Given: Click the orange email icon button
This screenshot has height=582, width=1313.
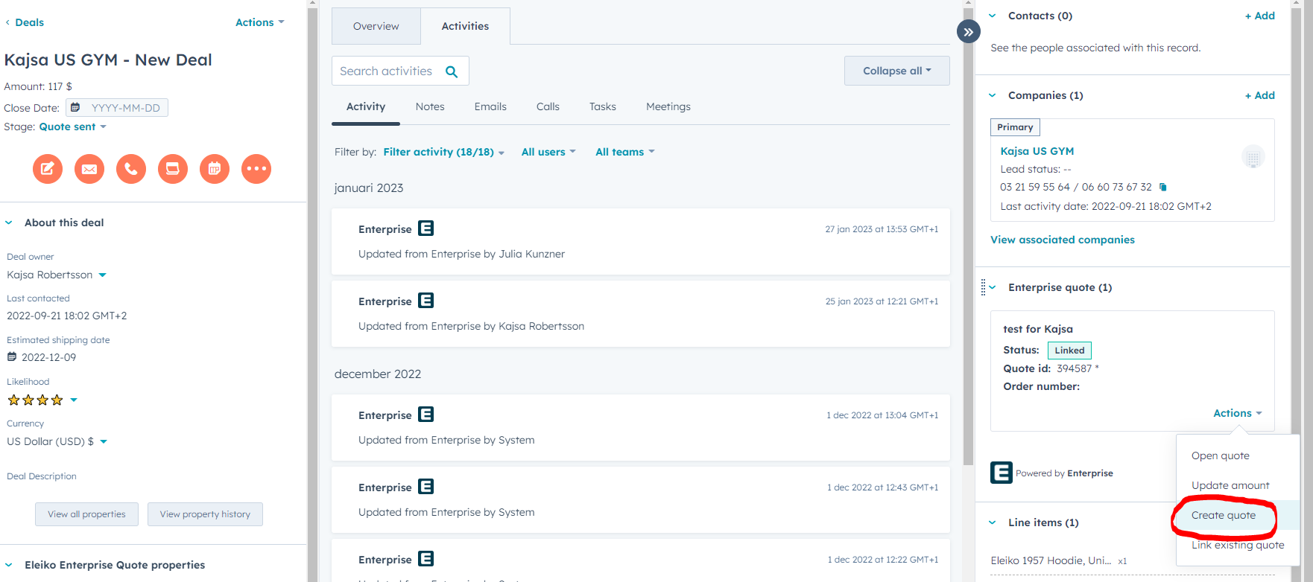Looking at the screenshot, I should [89, 169].
